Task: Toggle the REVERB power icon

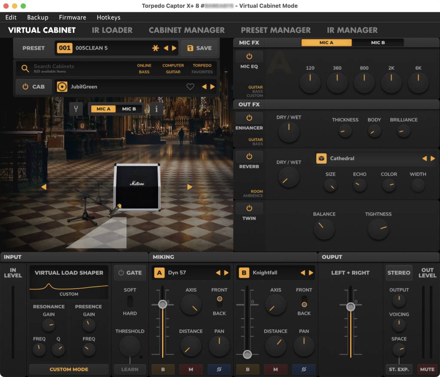Action: click(249, 157)
